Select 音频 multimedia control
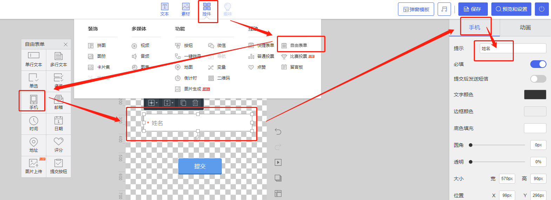This screenshot has height=200, width=551. (x=140, y=56)
